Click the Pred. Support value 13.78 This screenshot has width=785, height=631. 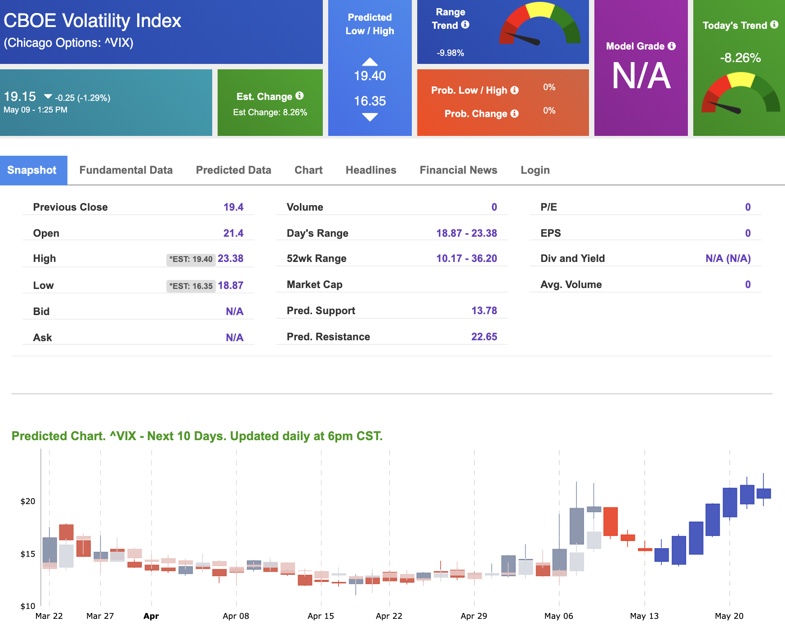coord(484,311)
